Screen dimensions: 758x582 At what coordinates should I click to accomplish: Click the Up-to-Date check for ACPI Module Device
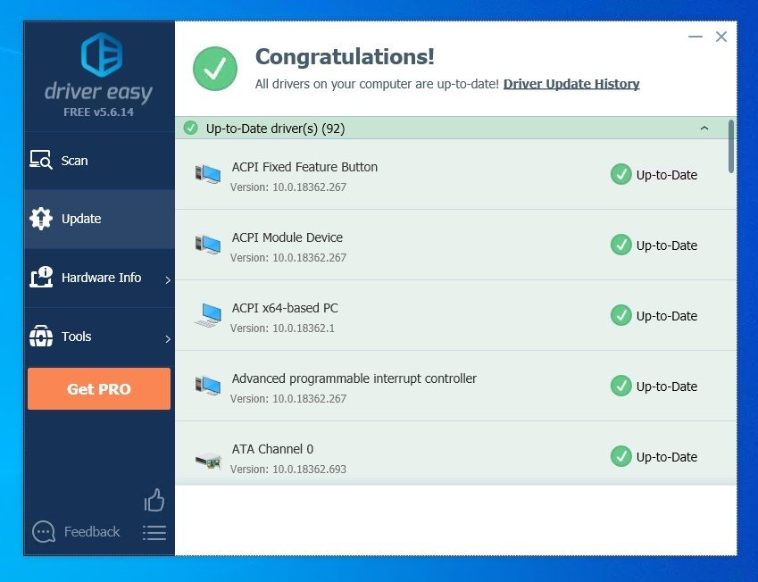coord(621,245)
